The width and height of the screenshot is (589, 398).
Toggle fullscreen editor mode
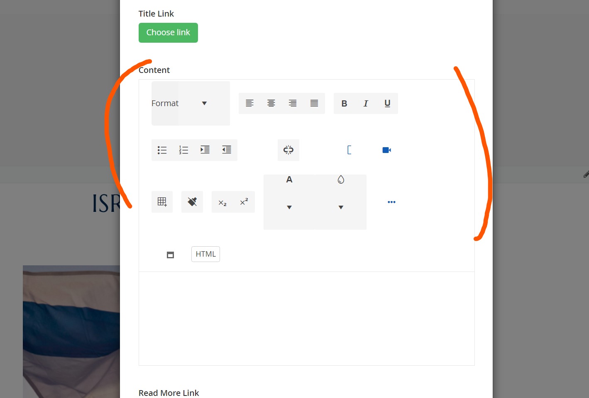coord(170,255)
